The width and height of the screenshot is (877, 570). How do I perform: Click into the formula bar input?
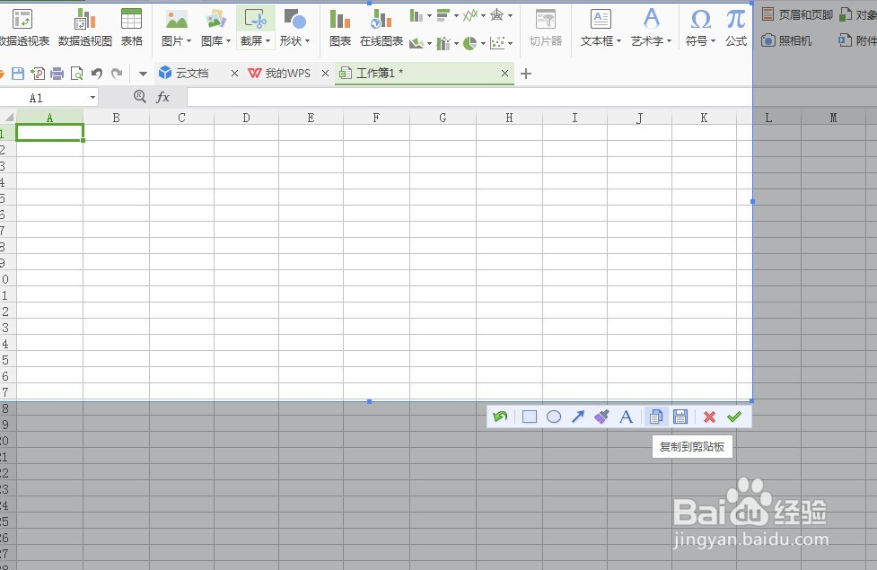coord(469,97)
